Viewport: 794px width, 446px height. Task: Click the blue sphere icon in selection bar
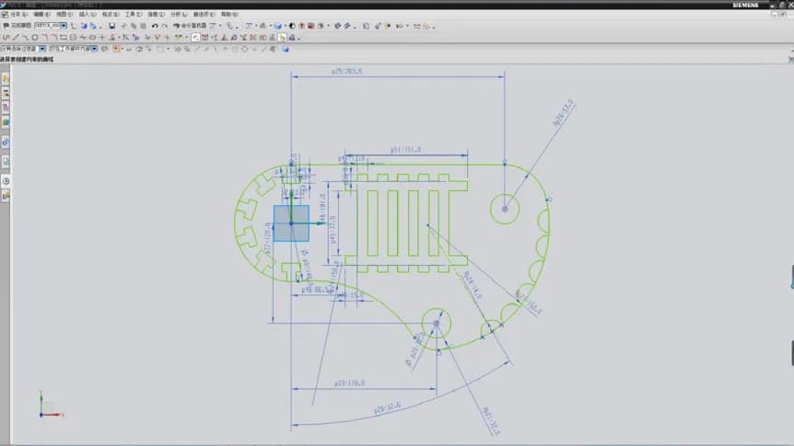coord(286,50)
